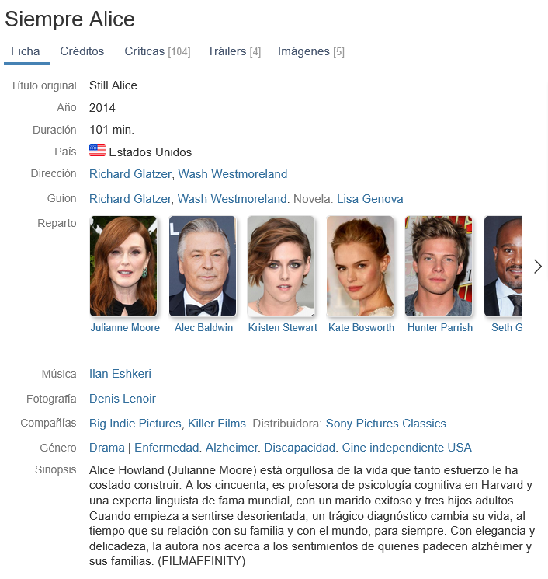Open Lisa Genova novel author link

pyautogui.click(x=370, y=199)
